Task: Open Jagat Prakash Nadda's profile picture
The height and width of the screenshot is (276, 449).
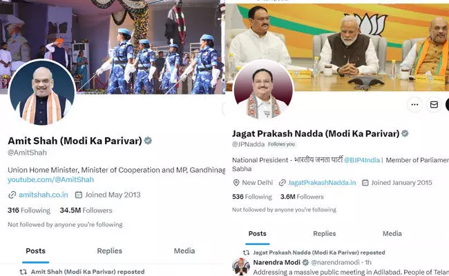Action: click(x=263, y=90)
